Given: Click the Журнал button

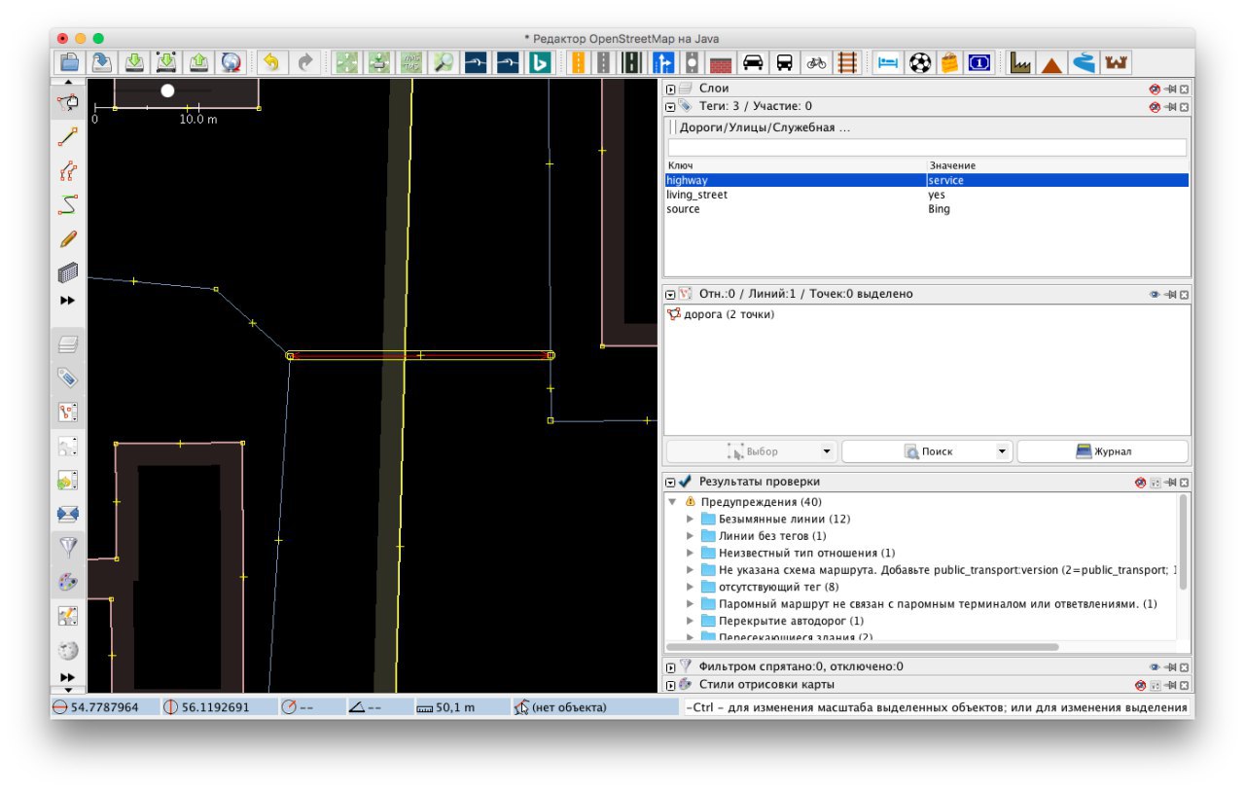Looking at the screenshot, I should pyautogui.click(x=1103, y=451).
